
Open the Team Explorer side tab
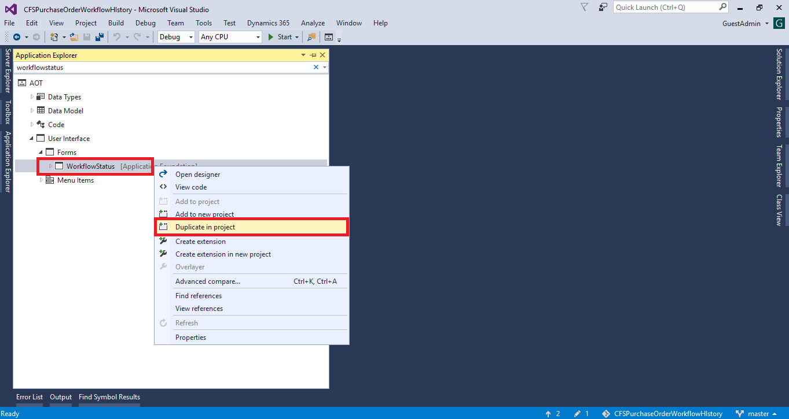coord(779,166)
